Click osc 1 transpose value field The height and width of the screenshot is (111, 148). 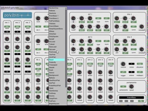7,32
